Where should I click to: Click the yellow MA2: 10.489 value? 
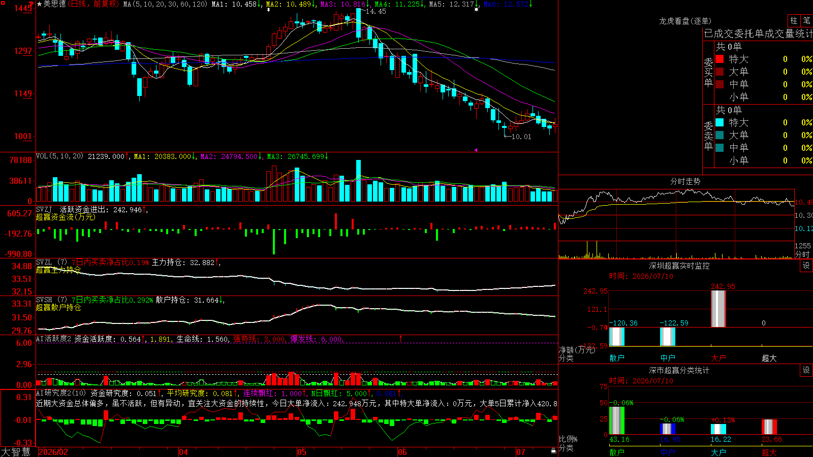pyautogui.click(x=289, y=4)
